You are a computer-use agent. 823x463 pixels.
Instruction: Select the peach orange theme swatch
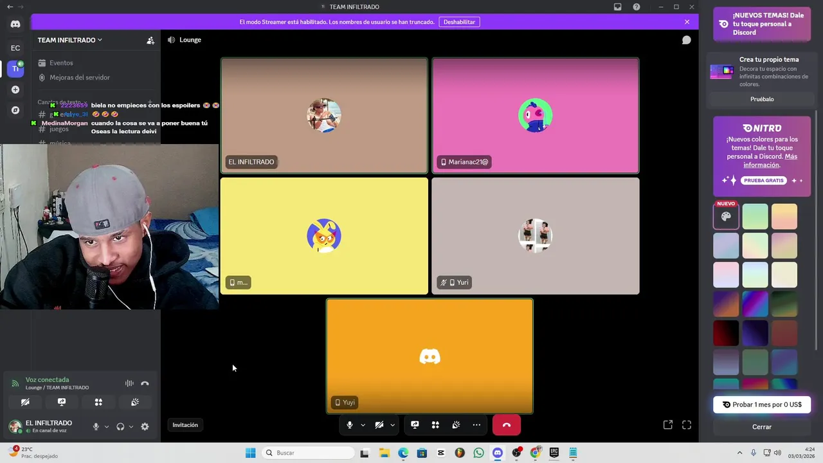[784, 217]
